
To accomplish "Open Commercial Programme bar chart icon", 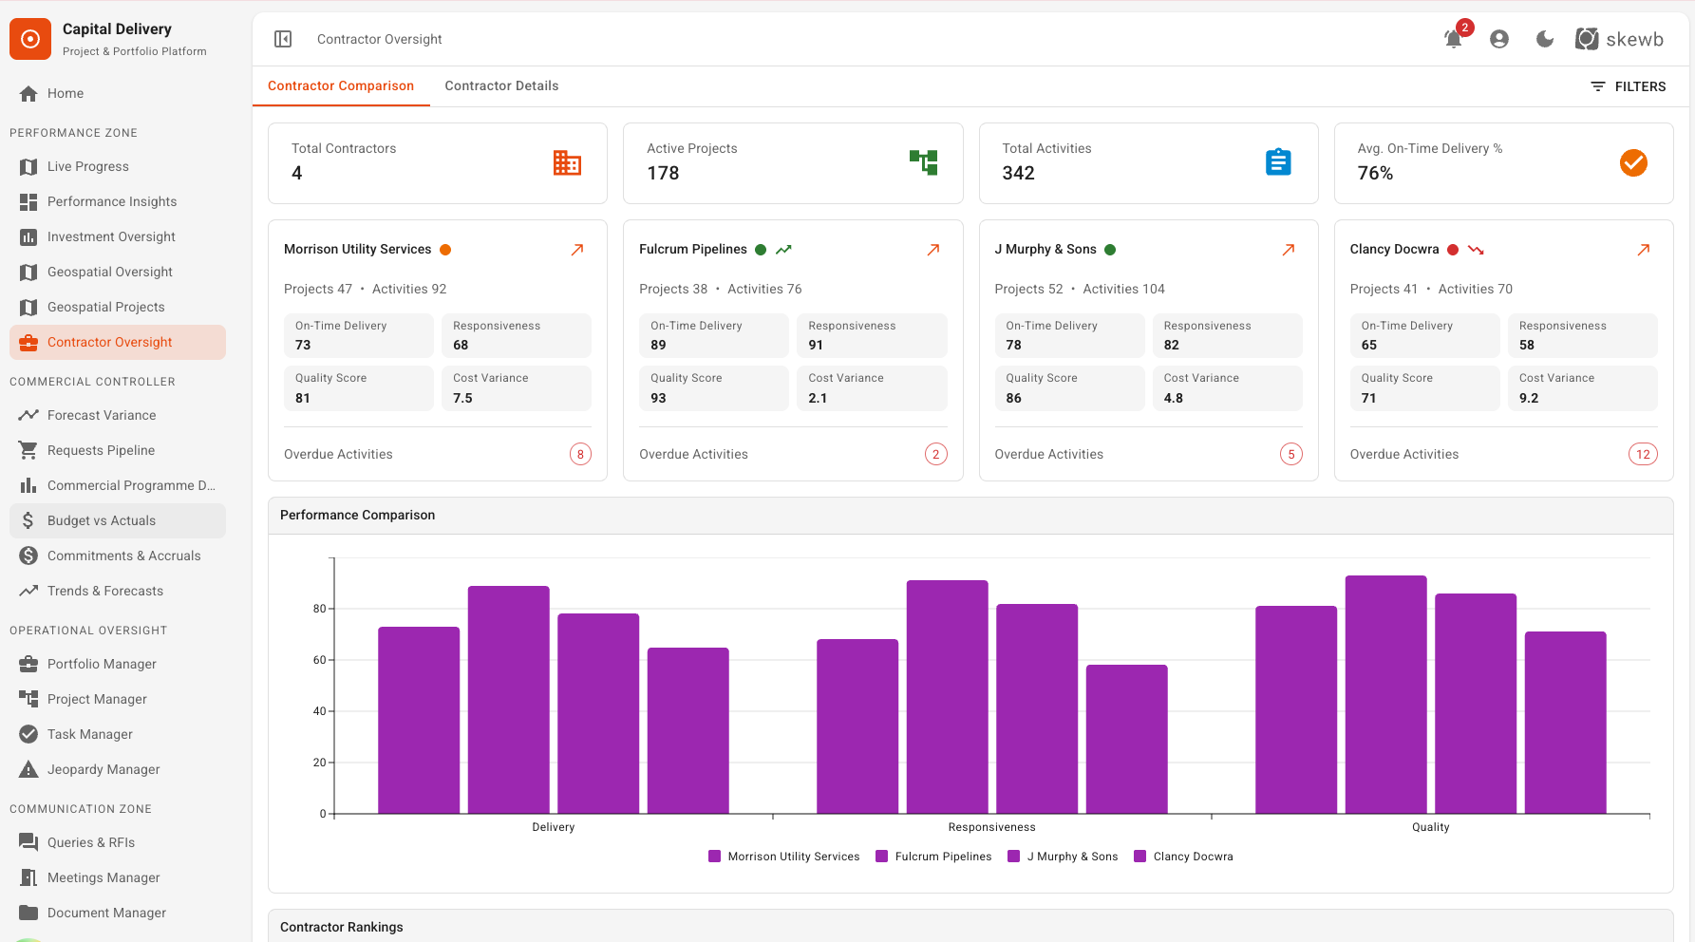I will (28, 485).
